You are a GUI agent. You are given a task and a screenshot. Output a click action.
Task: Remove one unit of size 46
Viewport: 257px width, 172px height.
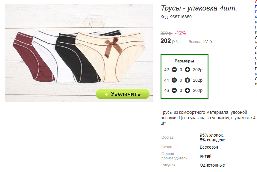coord(174,90)
